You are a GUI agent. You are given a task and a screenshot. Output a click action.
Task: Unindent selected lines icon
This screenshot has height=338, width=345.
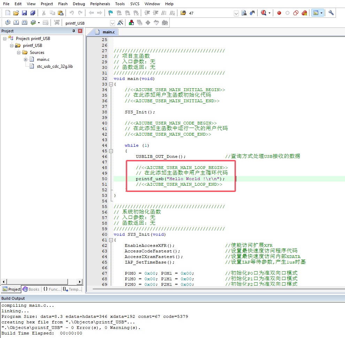click(155, 13)
